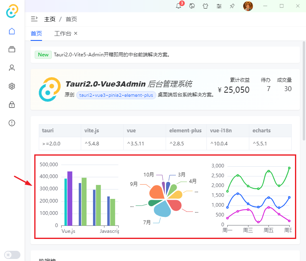Click the red pie petal

pyautogui.click(x=175, y=205)
